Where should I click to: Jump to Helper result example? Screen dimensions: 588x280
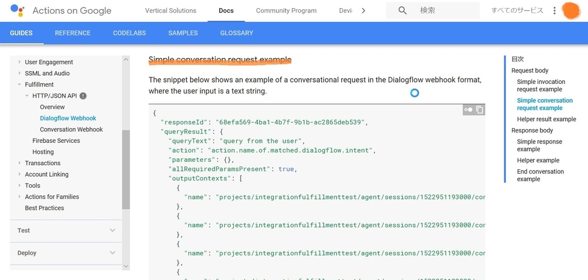pos(547,119)
